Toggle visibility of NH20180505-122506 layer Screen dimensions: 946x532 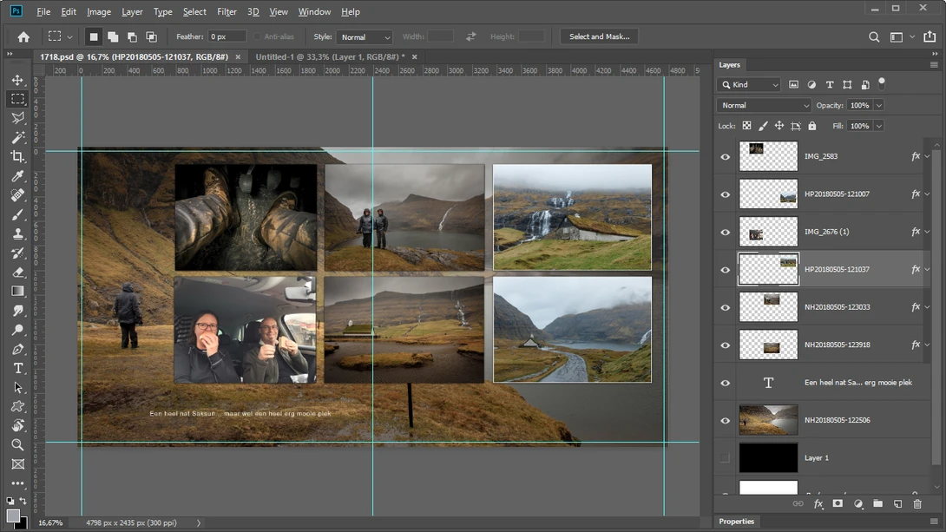[726, 420]
